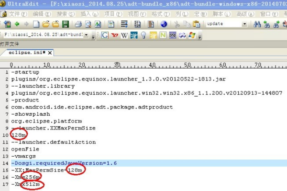Open the 插入(N) menu
Image resolution: width=287 pixels, height=191 pixels.
click(x=90, y=14)
